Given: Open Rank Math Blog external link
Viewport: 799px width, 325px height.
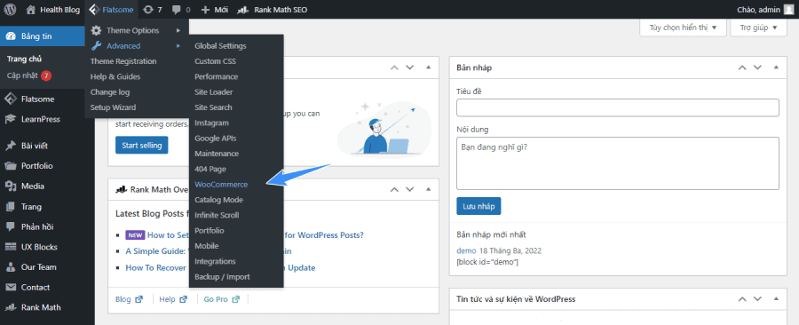Looking at the screenshot, I should coord(129,299).
